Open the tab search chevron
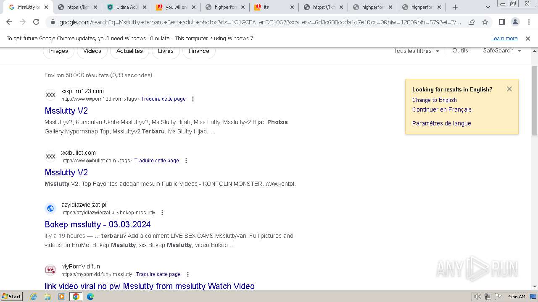 tap(488, 7)
